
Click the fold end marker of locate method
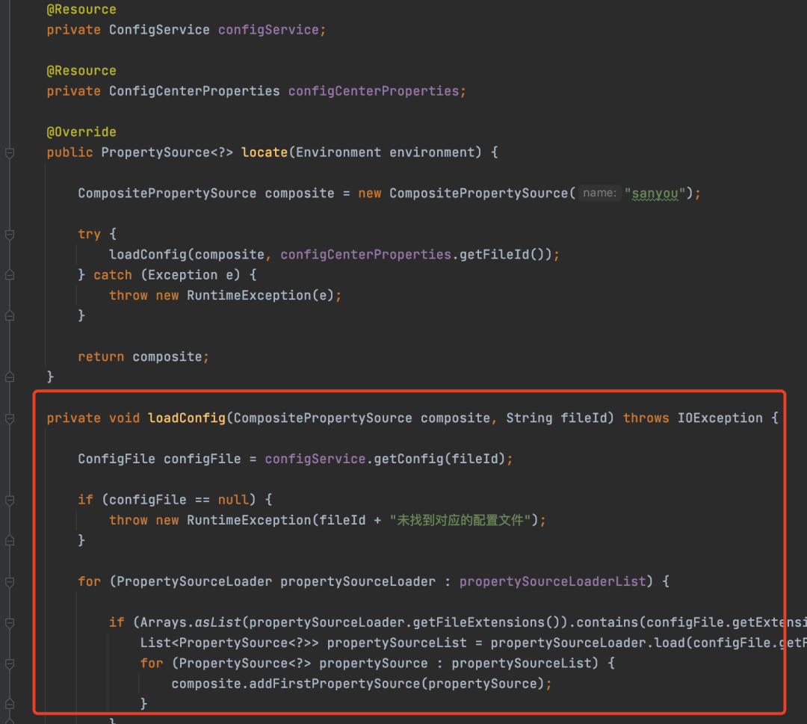coord(10,377)
